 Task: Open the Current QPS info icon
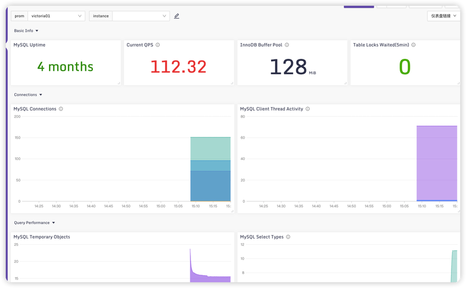point(158,45)
